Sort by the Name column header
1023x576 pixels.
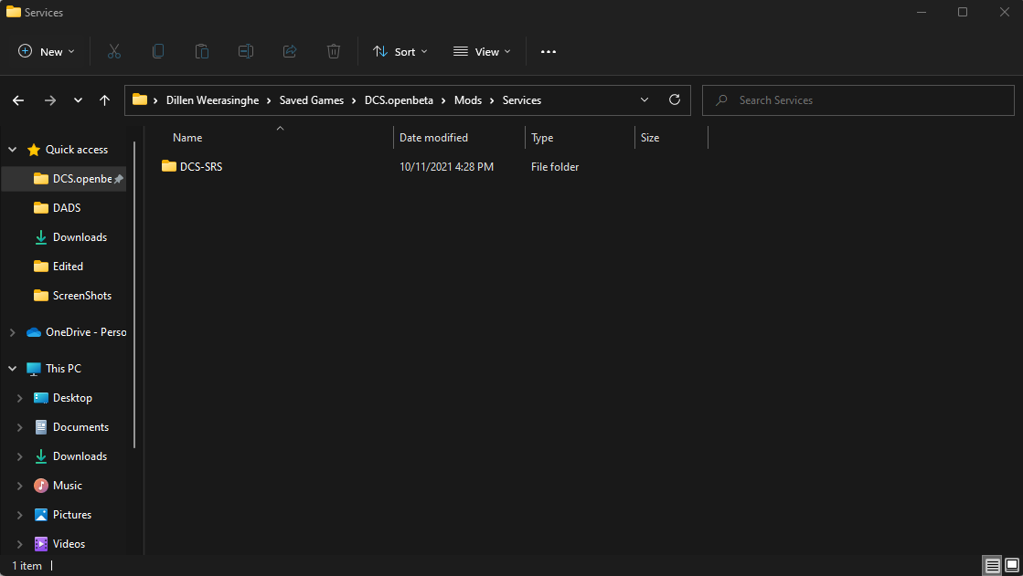click(x=187, y=138)
